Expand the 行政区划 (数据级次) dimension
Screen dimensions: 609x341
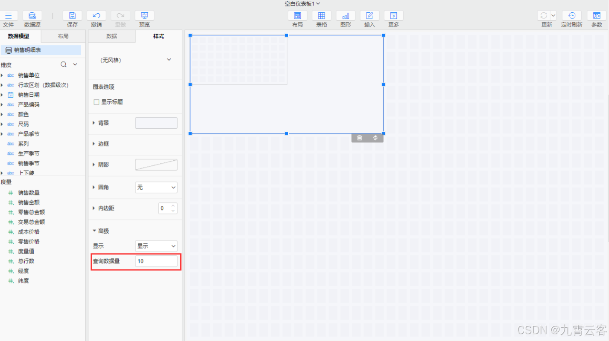(x=2, y=85)
